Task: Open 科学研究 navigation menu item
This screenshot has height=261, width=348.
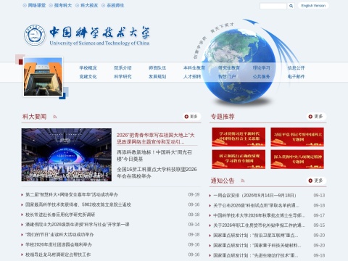Action: (123, 77)
